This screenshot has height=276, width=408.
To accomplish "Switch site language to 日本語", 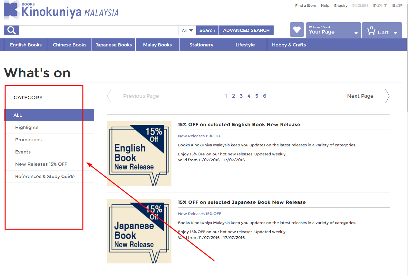I will pos(397,5).
